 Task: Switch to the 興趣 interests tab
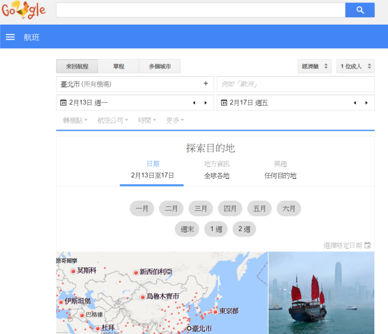pos(280,170)
